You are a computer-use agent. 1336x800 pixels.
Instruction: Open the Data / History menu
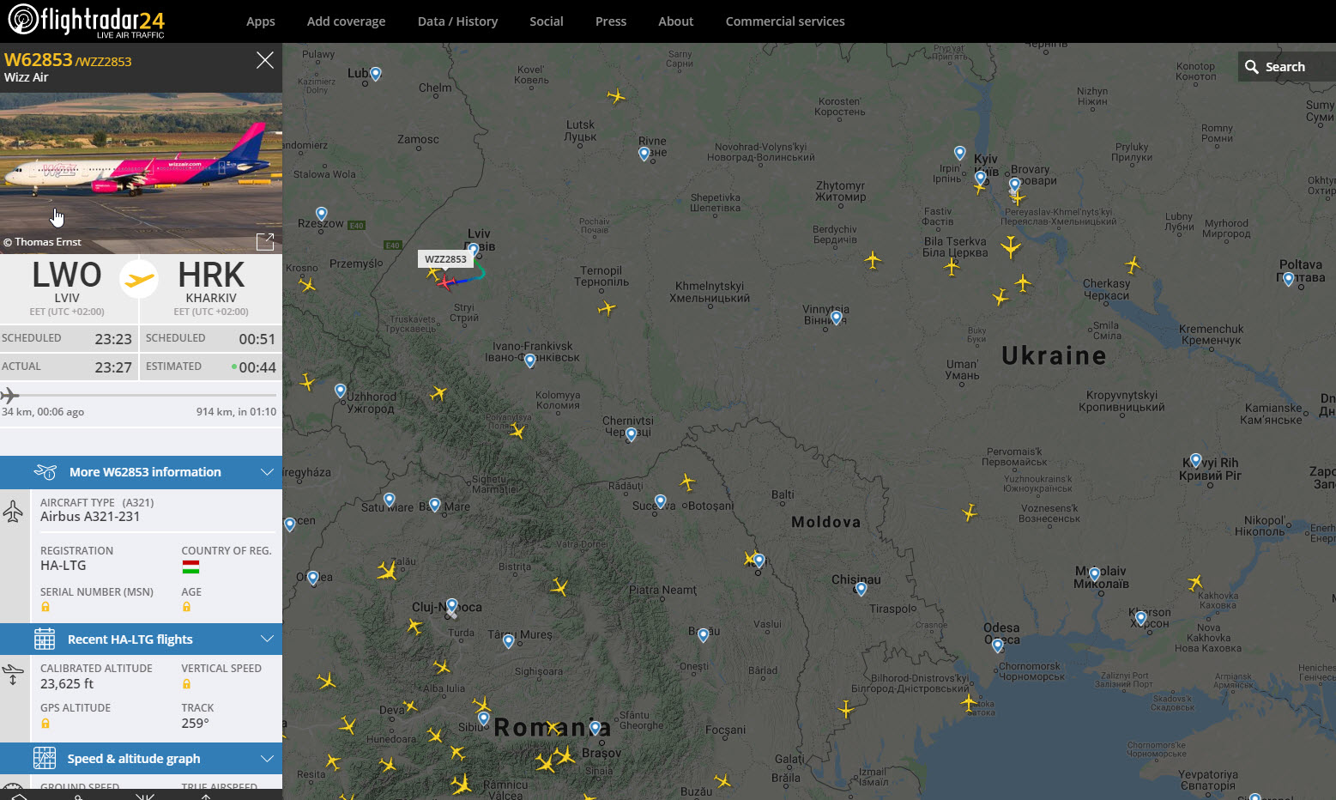tap(457, 21)
